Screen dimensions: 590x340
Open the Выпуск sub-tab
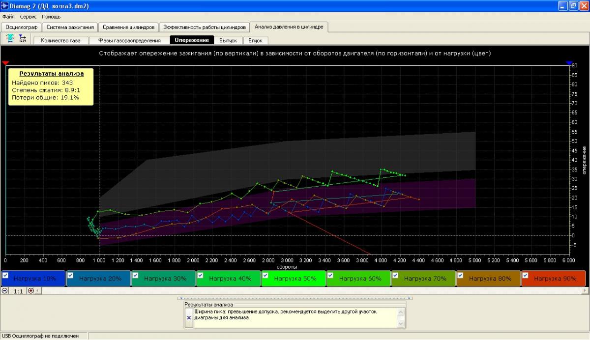(x=228, y=40)
